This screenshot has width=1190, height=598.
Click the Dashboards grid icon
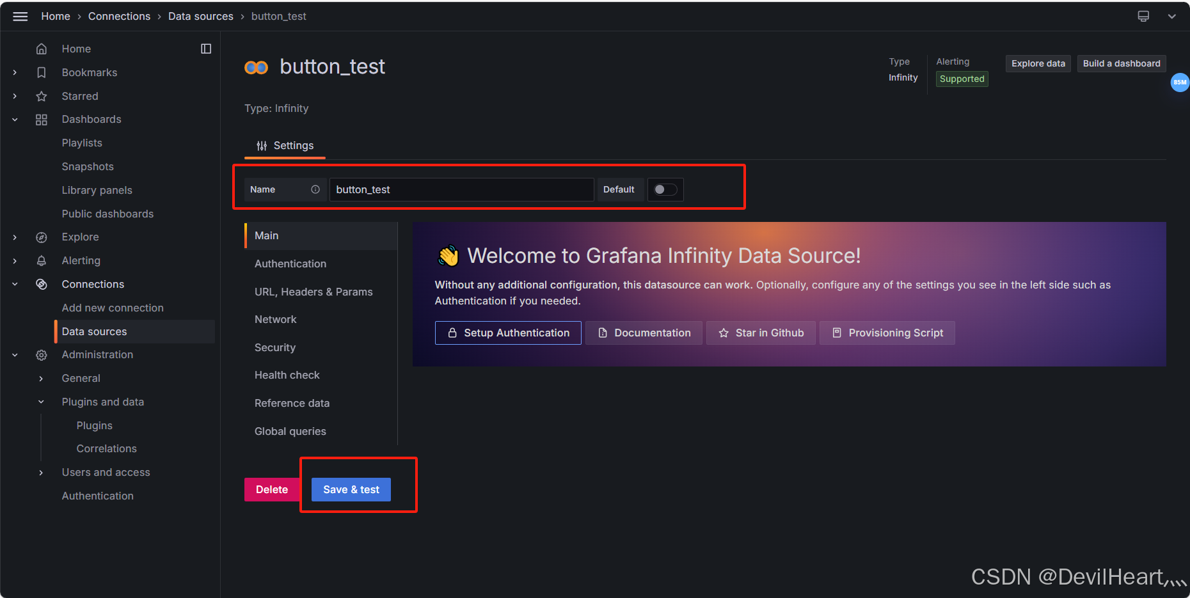pyautogui.click(x=42, y=120)
